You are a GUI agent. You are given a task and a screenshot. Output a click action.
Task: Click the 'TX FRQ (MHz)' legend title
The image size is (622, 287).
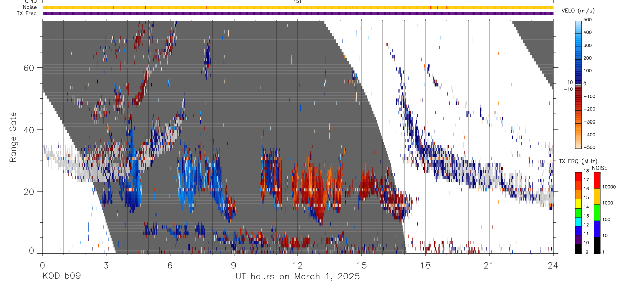click(x=577, y=161)
